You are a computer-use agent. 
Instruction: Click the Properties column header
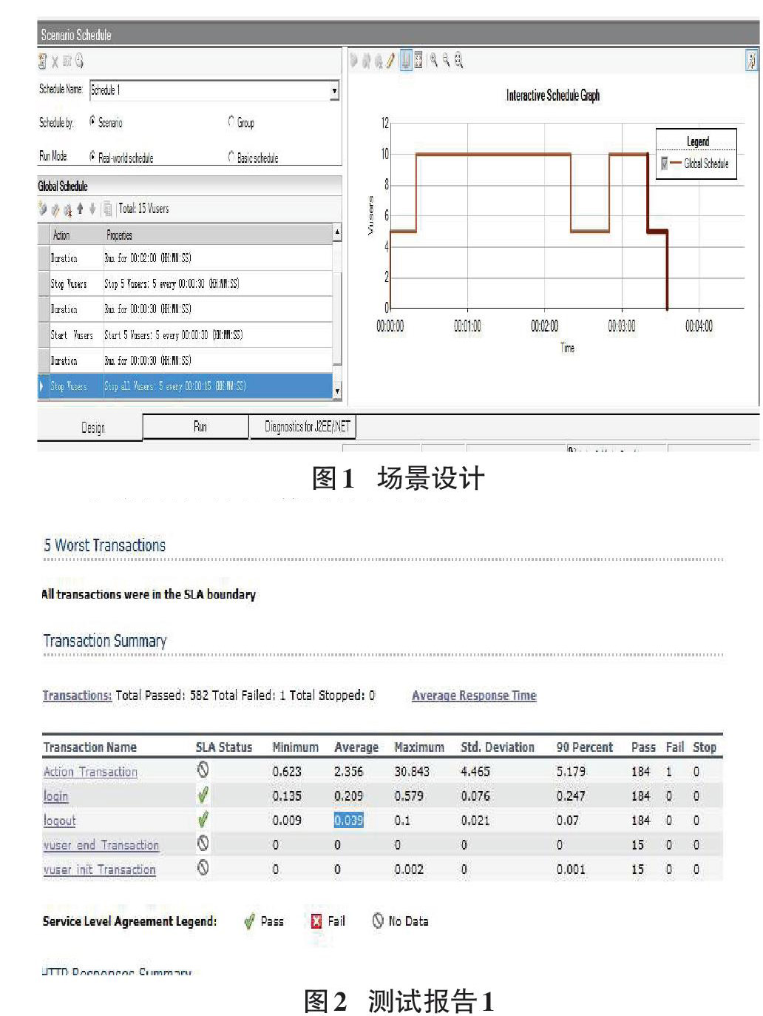pyautogui.click(x=119, y=235)
